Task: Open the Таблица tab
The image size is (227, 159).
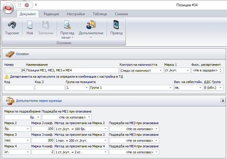Action: coord(100,14)
